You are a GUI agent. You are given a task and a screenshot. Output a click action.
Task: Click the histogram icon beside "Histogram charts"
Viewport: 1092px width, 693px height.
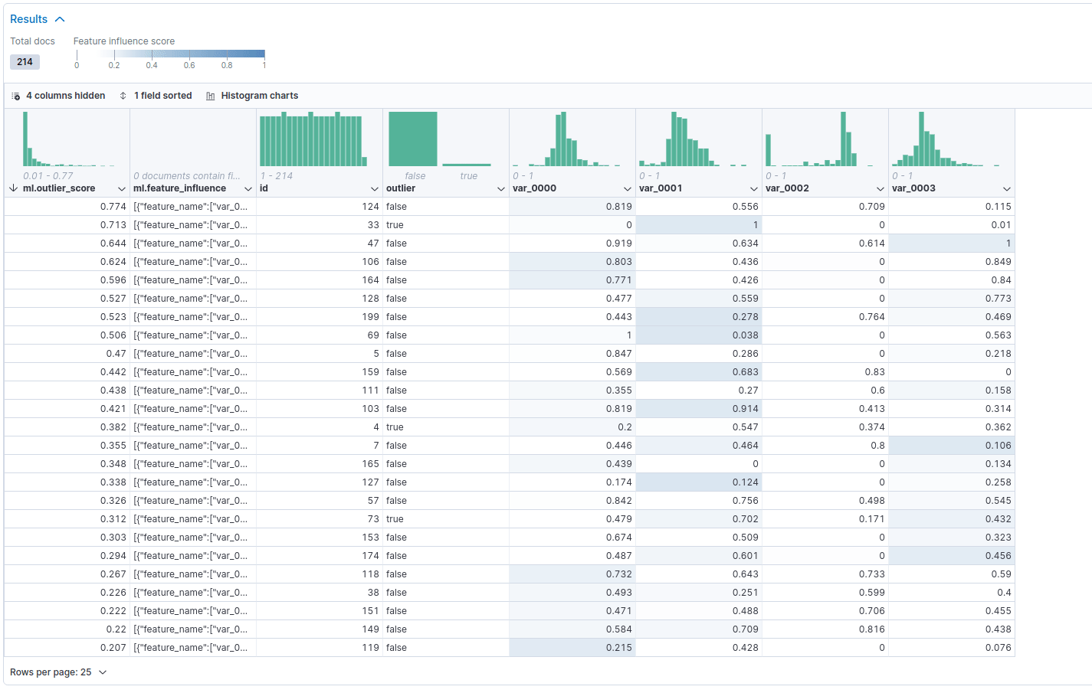tap(210, 95)
